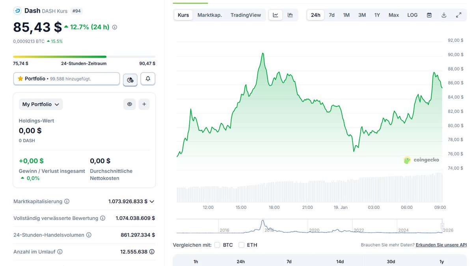The height and width of the screenshot is (266, 473).
Task: Select the 3M chart range
Action: click(362, 15)
